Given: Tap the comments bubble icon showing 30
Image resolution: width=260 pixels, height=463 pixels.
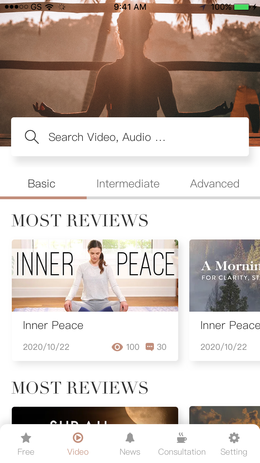Looking at the screenshot, I should pyautogui.click(x=149, y=347).
